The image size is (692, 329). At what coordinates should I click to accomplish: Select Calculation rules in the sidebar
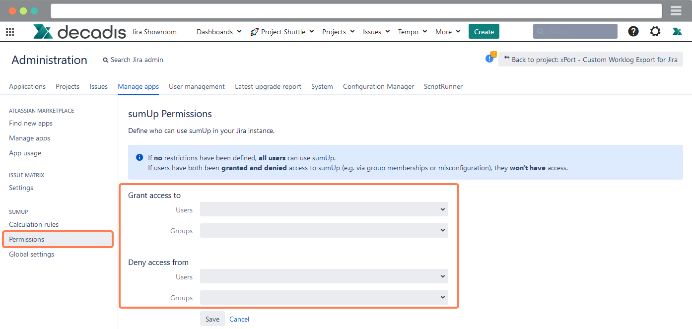coord(33,224)
